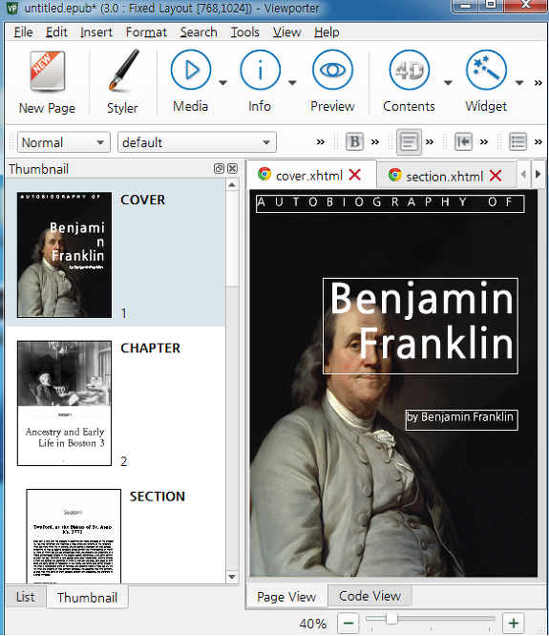Select the 'by Benjamin Franklin' text box
The width and height of the screenshot is (549, 636).
(462, 419)
